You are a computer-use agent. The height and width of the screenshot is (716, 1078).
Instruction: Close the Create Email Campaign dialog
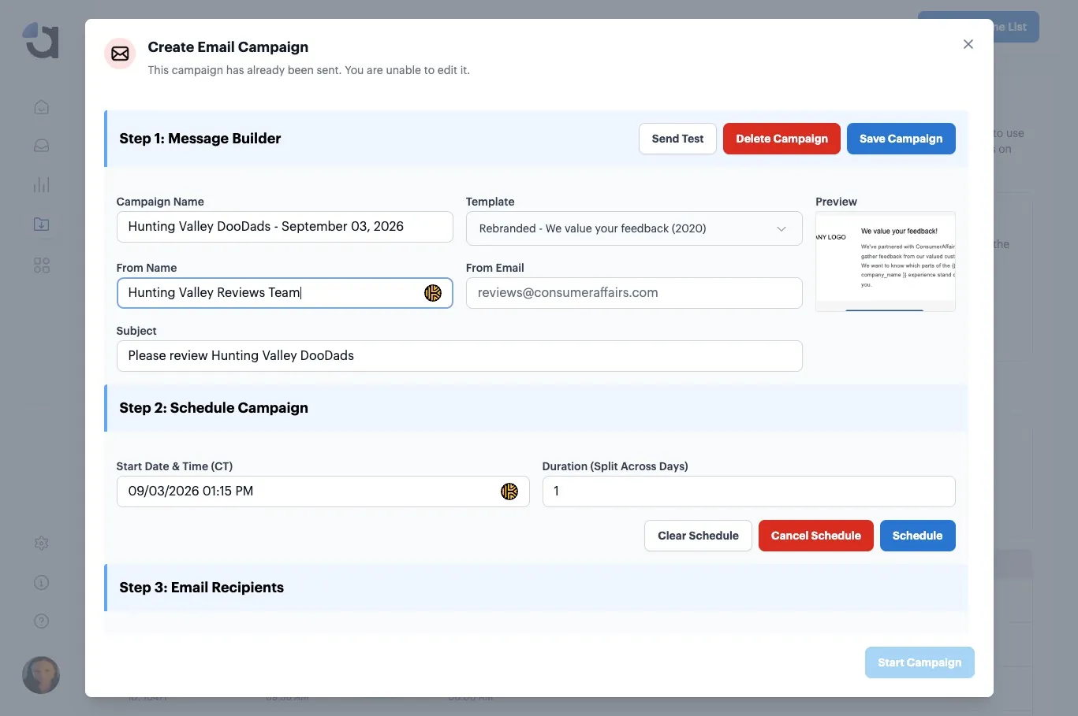coord(968,44)
